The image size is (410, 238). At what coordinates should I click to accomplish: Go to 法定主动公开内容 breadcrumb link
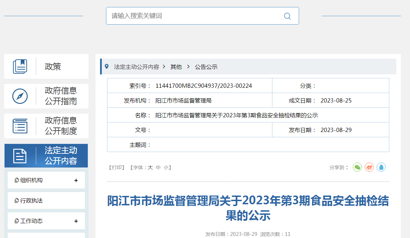[x=137, y=67]
